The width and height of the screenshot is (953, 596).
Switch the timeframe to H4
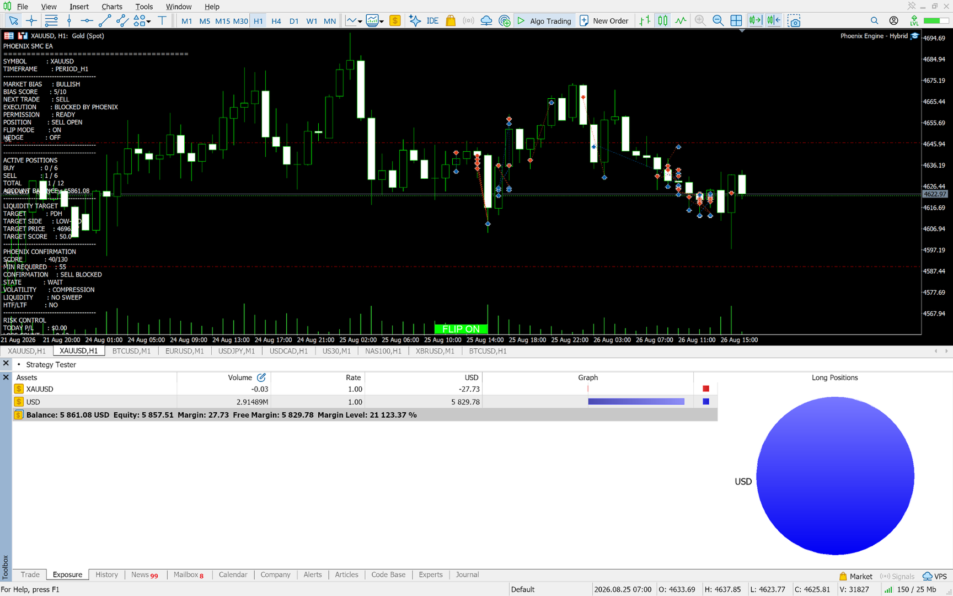[x=276, y=21]
